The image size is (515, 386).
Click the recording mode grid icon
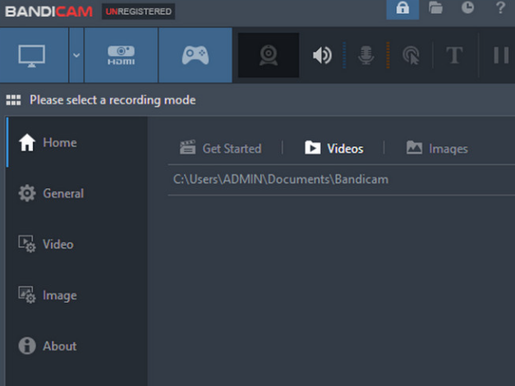13,100
